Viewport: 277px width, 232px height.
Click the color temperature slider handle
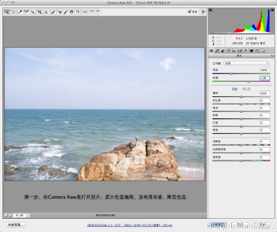pyautogui.click(x=231, y=74)
